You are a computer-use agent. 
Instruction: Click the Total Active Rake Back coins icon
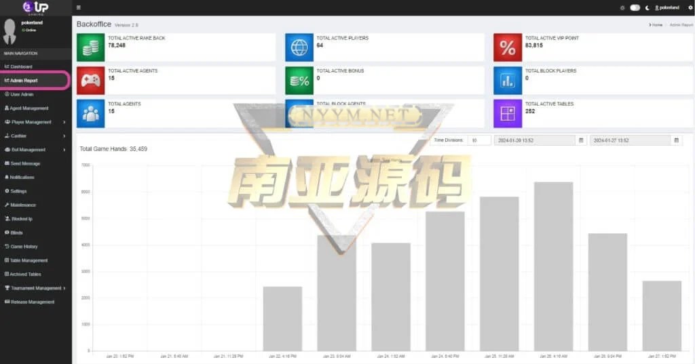tap(90, 47)
